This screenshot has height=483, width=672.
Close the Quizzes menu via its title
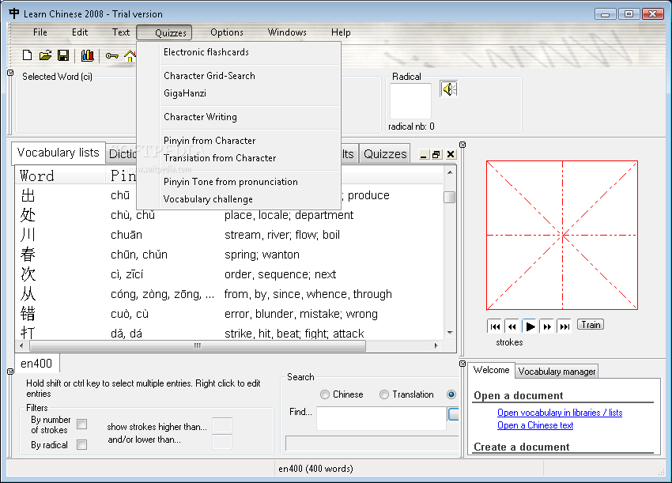[164, 32]
